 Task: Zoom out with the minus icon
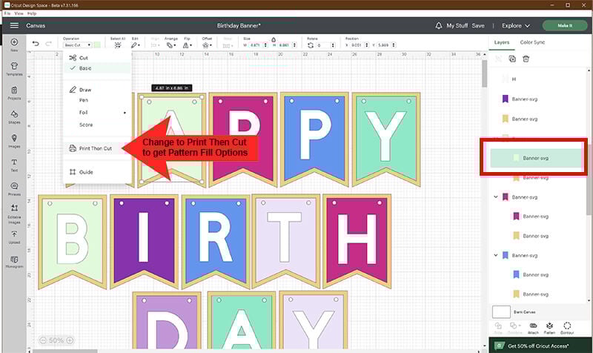43,340
